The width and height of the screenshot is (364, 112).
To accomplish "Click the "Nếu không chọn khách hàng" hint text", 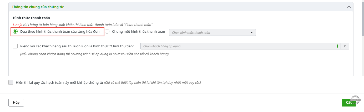I will [94, 54].
